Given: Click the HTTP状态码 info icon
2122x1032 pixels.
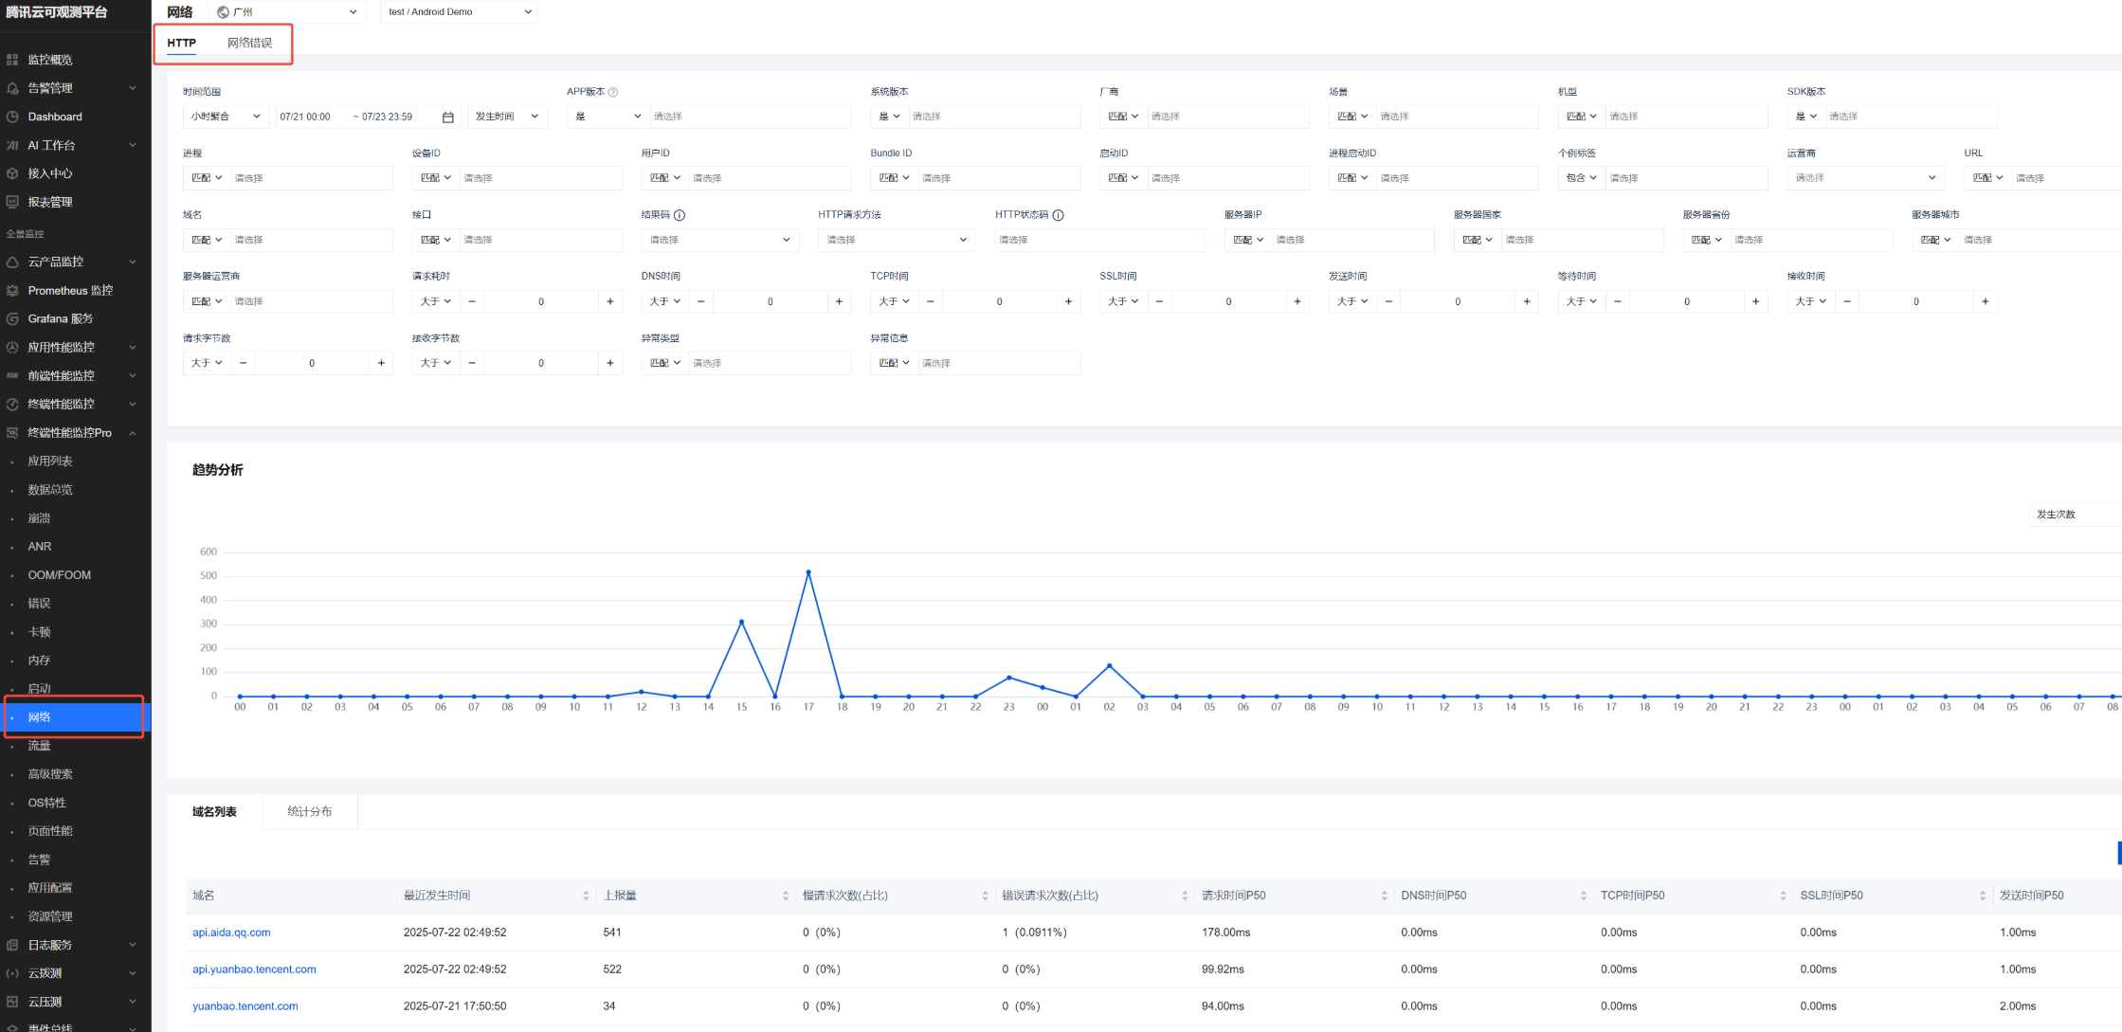Looking at the screenshot, I should point(1059,215).
